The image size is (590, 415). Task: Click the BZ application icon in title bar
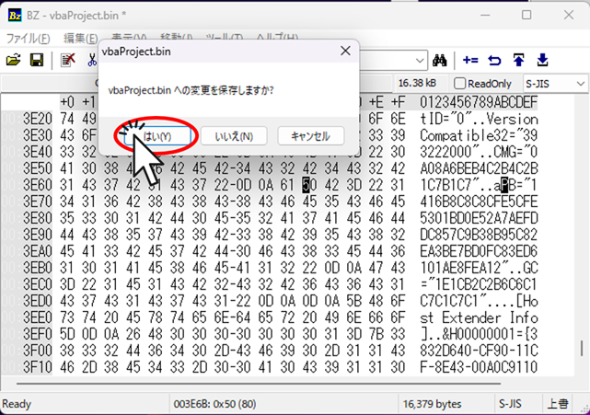15,16
